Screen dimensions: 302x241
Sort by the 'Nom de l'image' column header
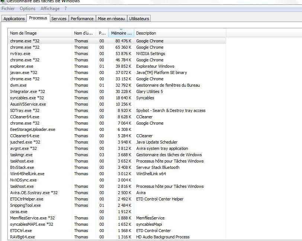(40, 33)
